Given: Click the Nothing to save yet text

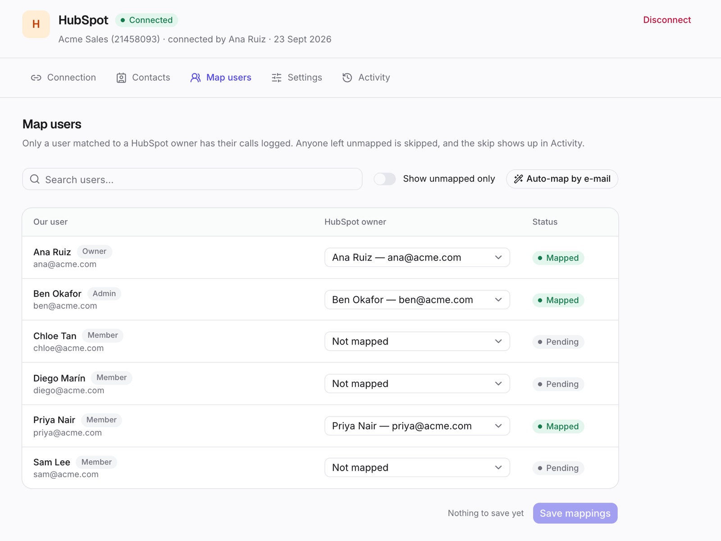Looking at the screenshot, I should click(486, 513).
